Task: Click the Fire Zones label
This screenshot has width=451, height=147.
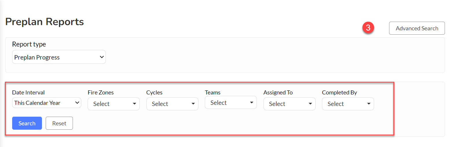Action: [x=101, y=92]
